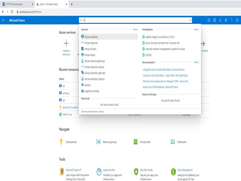
Task: Select Virtual networks (classic) result
Action: (x=94, y=67)
